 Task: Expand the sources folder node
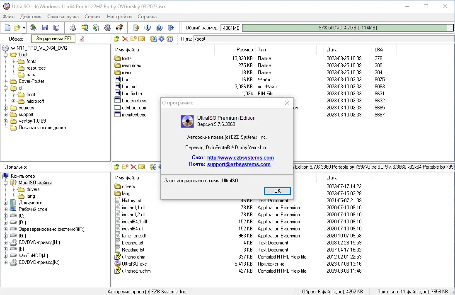pos(5,108)
